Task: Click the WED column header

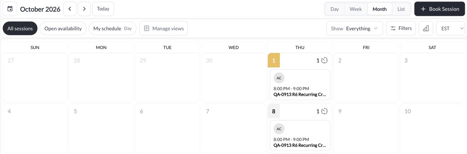Action: pyautogui.click(x=233, y=47)
